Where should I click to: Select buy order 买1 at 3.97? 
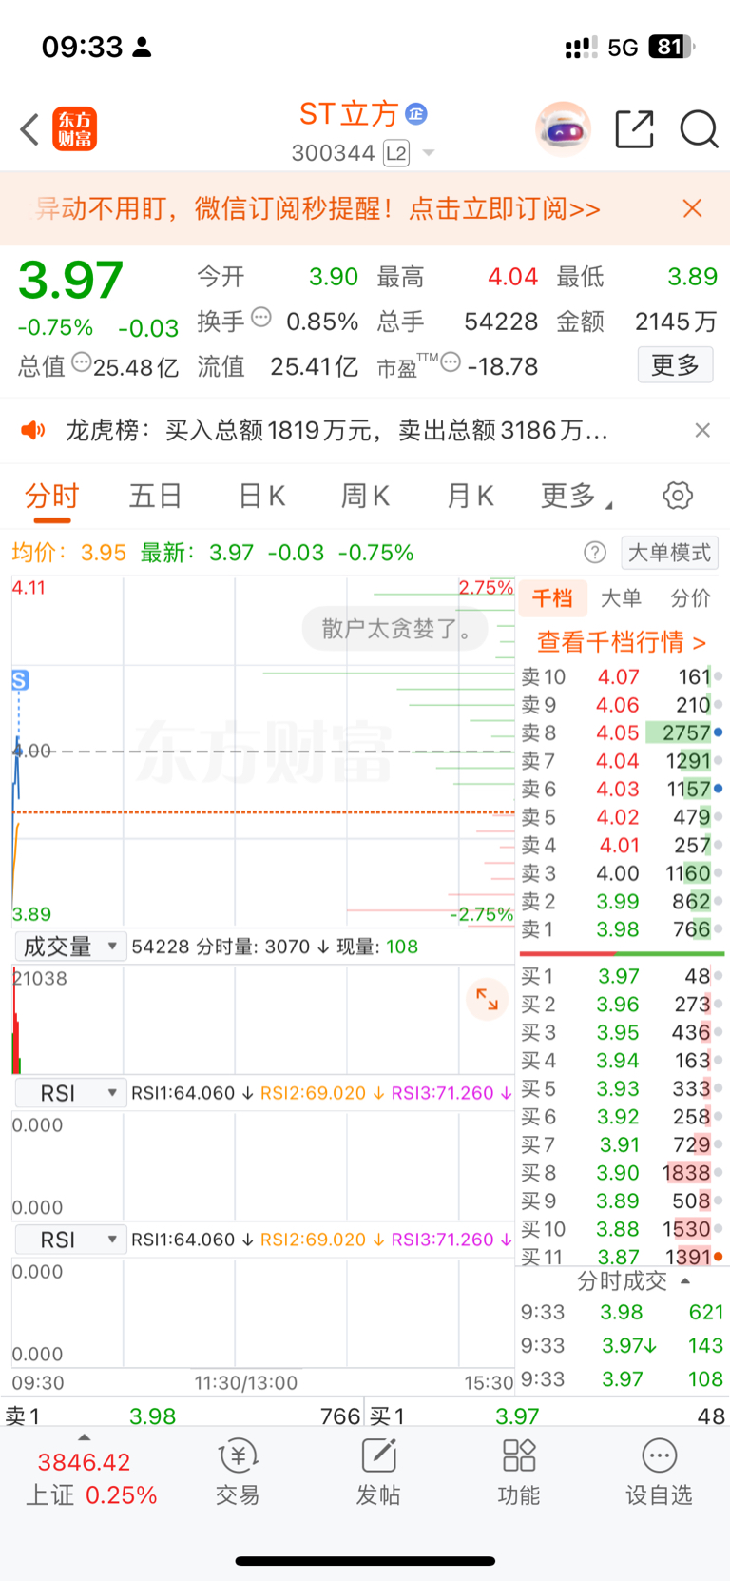click(x=622, y=976)
